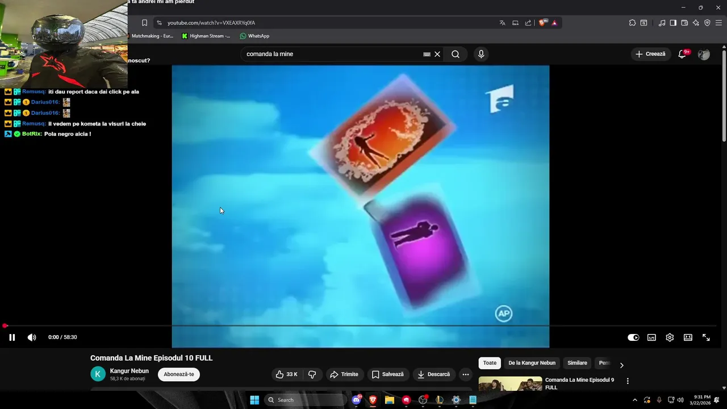Click the YouTube search magnifier button

click(x=456, y=54)
